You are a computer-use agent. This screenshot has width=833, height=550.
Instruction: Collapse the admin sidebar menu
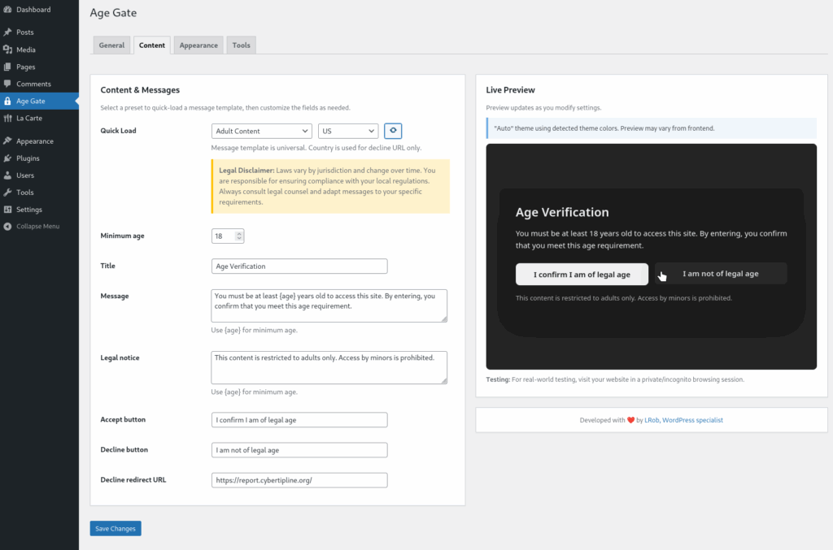pyautogui.click(x=31, y=226)
